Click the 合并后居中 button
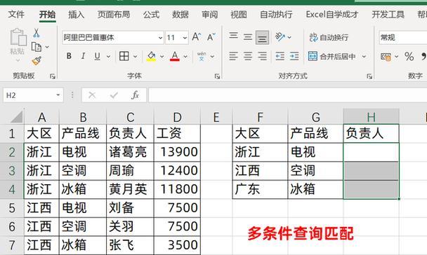The width and height of the screenshot is (427, 255). [x=332, y=57]
